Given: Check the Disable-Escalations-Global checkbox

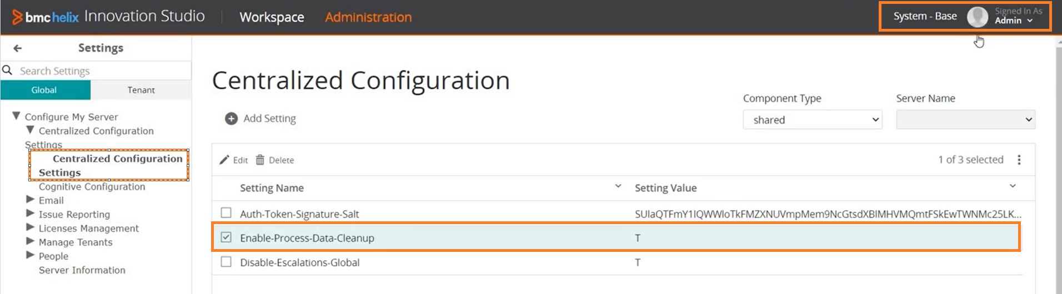Looking at the screenshot, I should point(226,262).
